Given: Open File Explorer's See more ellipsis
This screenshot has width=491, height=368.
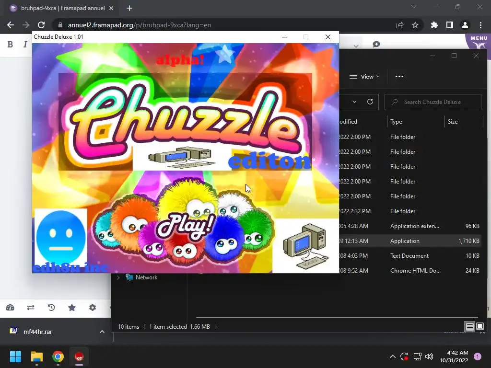Looking at the screenshot, I should coord(399,77).
